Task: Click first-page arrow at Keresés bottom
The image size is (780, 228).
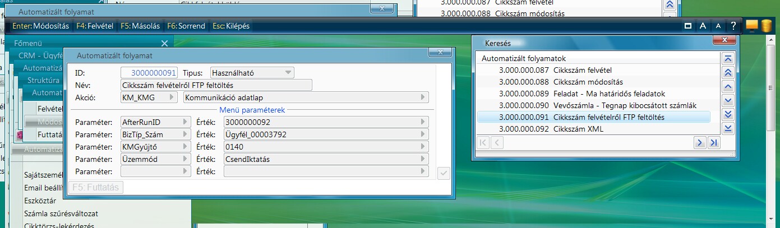Action: click(x=483, y=143)
